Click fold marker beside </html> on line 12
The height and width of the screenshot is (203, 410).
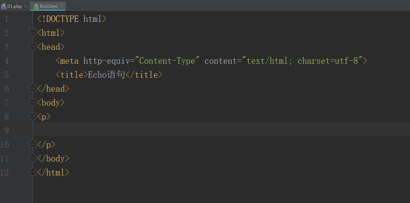tap(33, 171)
